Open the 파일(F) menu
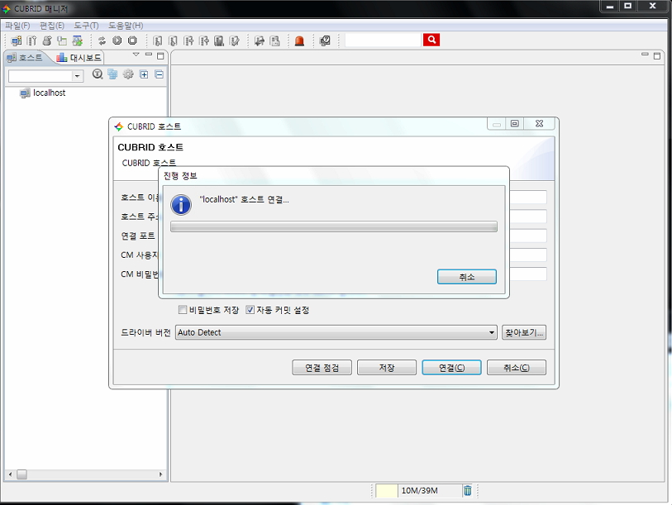 pos(17,26)
